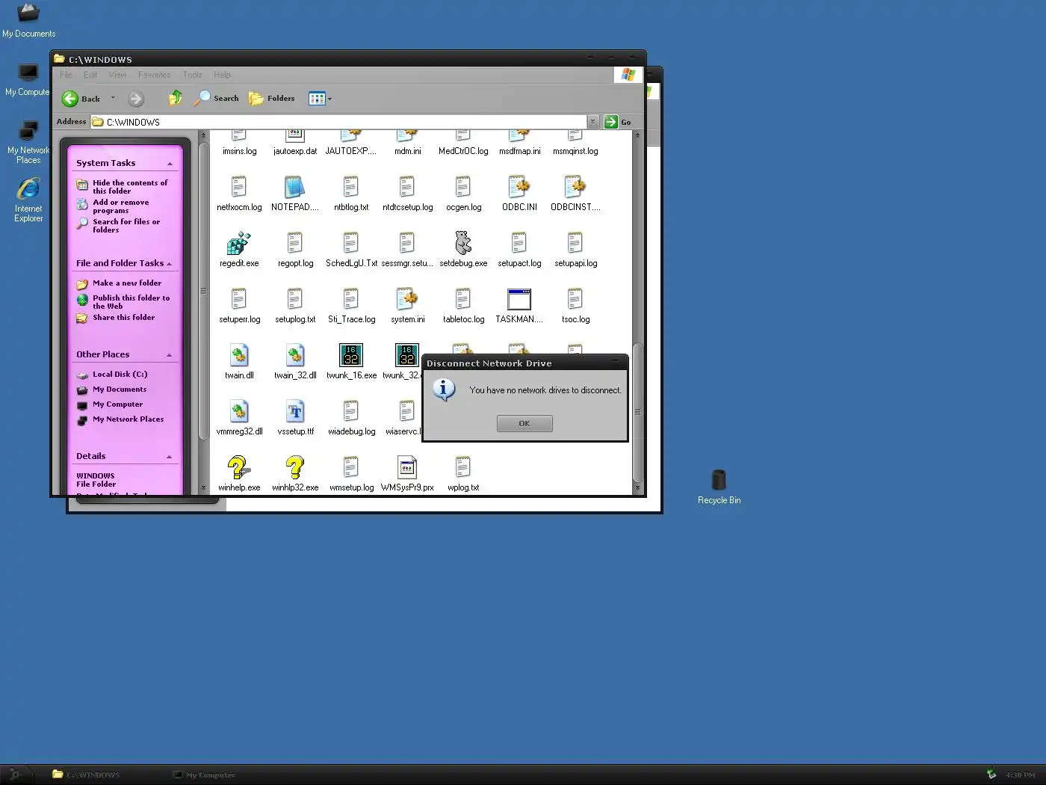Image resolution: width=1046 pixels, height=785 pixels.
Task: Click the Forward arrow button
Action: coord(135,99)
